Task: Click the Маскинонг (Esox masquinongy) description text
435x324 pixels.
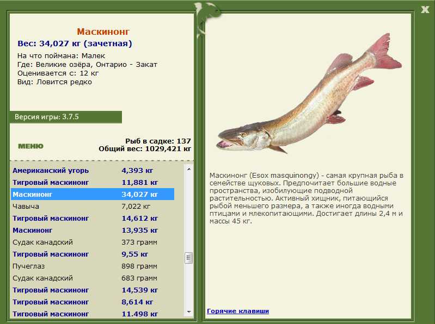Action: pos(307,198)
